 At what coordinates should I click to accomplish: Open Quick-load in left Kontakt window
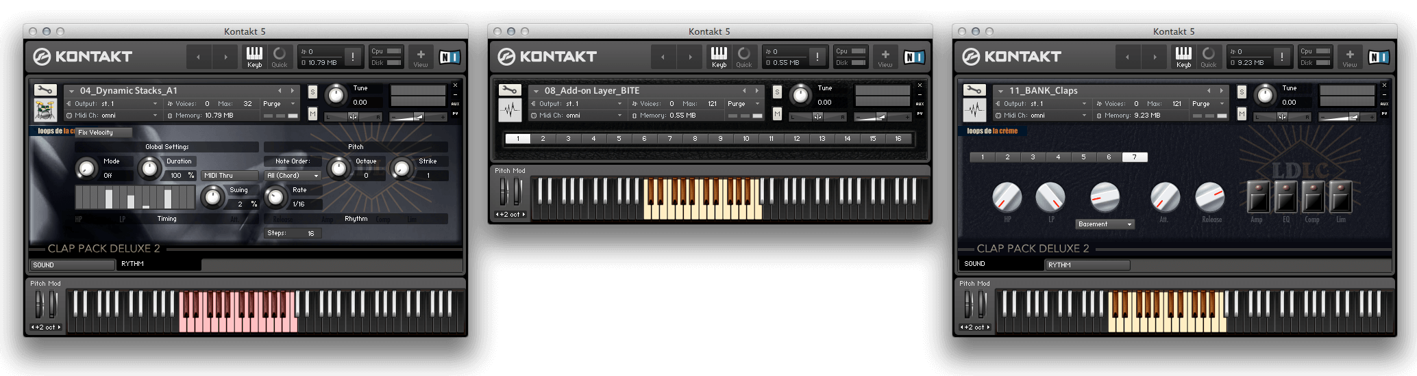pyautogui.click(x=280, y=57)
